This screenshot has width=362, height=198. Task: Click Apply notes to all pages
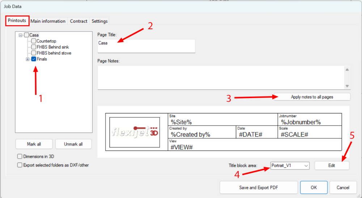[312, 97]
